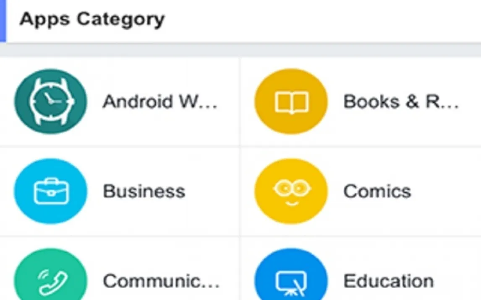Click the handle on the Business briefcase icon
This screenshot has width=481, height=300.
click(51, 181)
